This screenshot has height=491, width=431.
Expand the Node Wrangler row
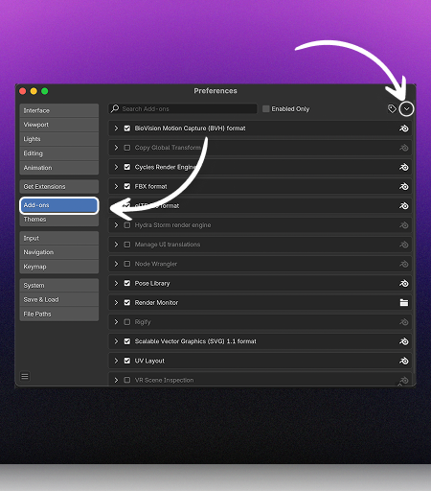click(x=116, y=264)
